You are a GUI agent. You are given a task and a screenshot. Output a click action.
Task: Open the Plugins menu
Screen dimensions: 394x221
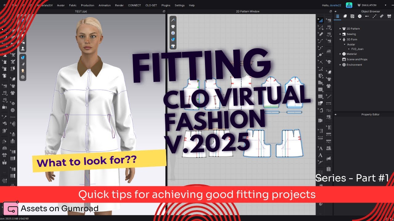click(166, 5)
